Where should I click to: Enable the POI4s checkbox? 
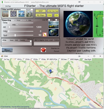pos(40,59)
